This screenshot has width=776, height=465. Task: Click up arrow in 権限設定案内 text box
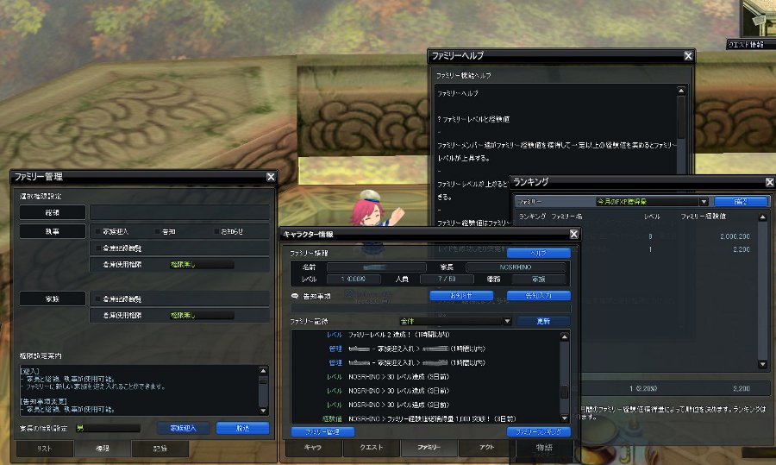coord(263,370)
